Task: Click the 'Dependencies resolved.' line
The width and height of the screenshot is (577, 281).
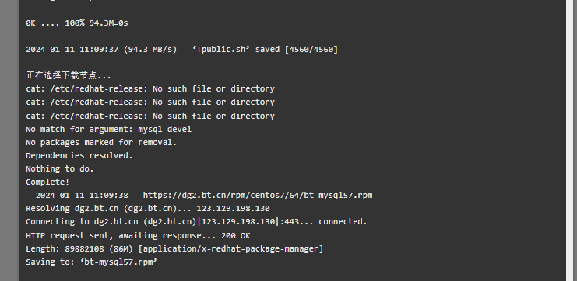Action: tap(79, 155)
